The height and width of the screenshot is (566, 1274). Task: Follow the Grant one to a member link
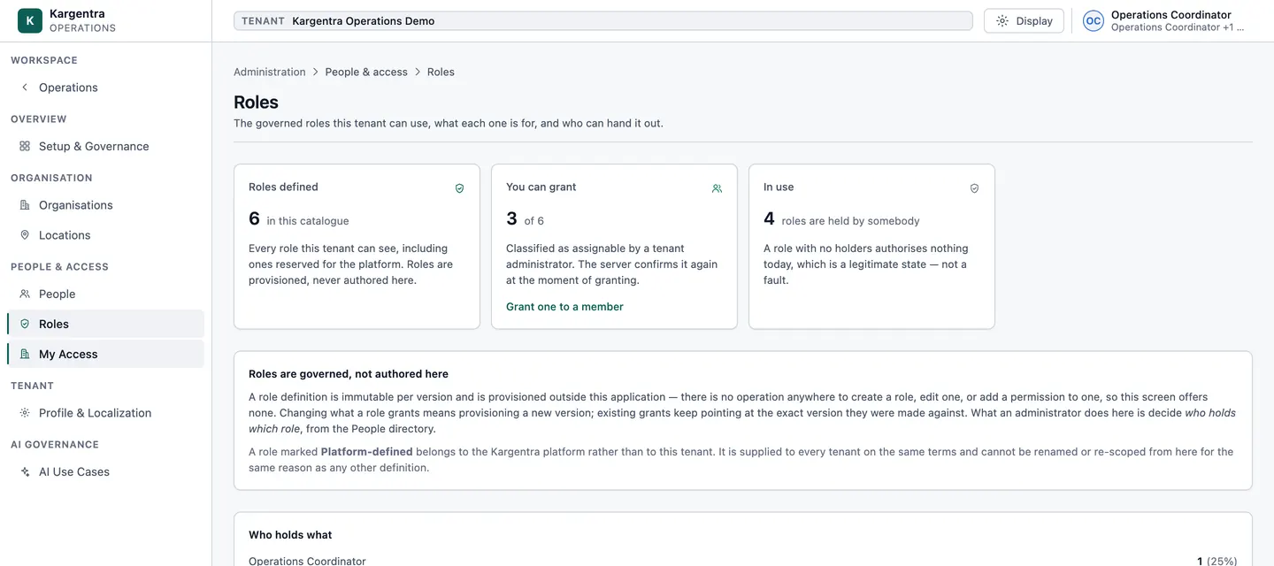564,307
